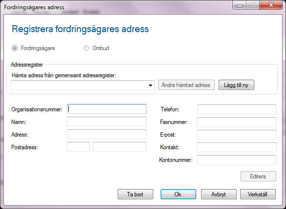Click into the Namn field
This screenshot has width=286, height=209.
pos(106,122)
